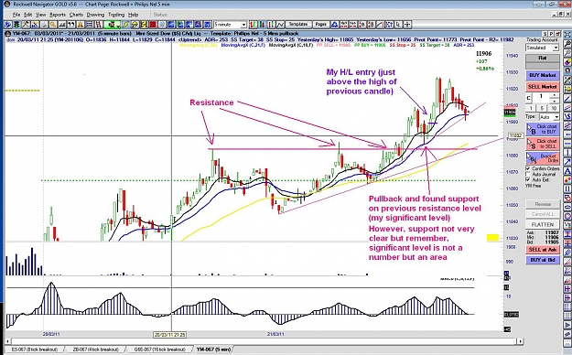This screenshot has height=355, width=572.
Task: Select the eraser tool in right tool column
Action: [567, 61]
